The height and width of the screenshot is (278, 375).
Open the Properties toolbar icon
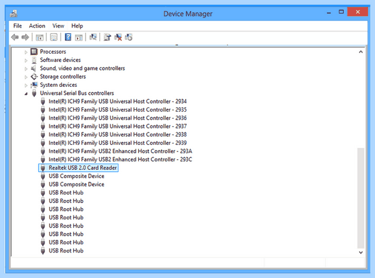pyautogui.click(x=54, y=37)
